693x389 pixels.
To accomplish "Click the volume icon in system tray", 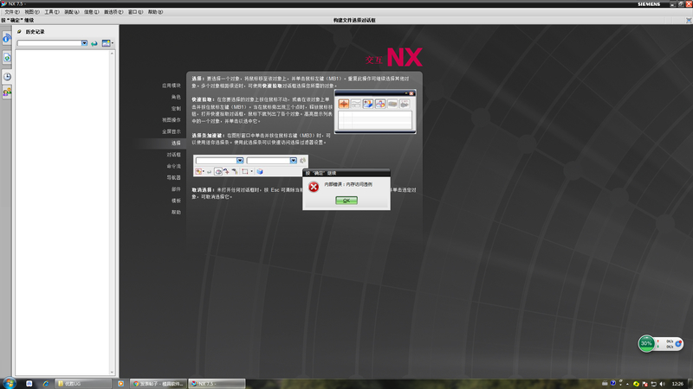I will pyautogui.click(x=662, y=384).
